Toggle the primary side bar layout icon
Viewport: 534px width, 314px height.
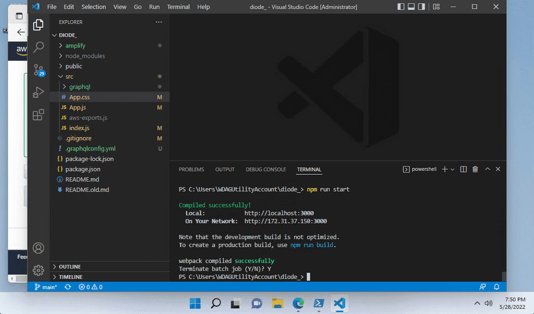click(x=401, y=7)
